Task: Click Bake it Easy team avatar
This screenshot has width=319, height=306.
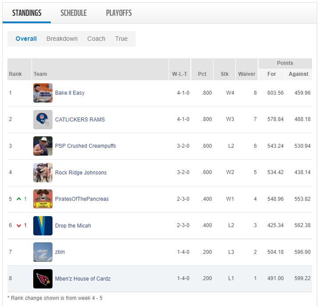Action: click(43, 93)
